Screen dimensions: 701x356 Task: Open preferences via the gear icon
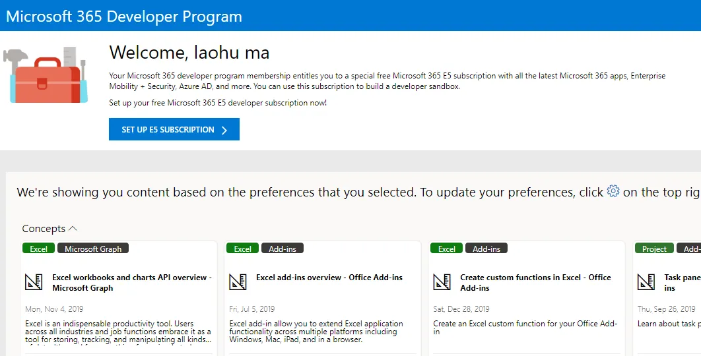pos(613,191)
